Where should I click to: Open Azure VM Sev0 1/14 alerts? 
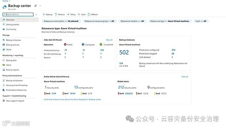coord(50,94)
